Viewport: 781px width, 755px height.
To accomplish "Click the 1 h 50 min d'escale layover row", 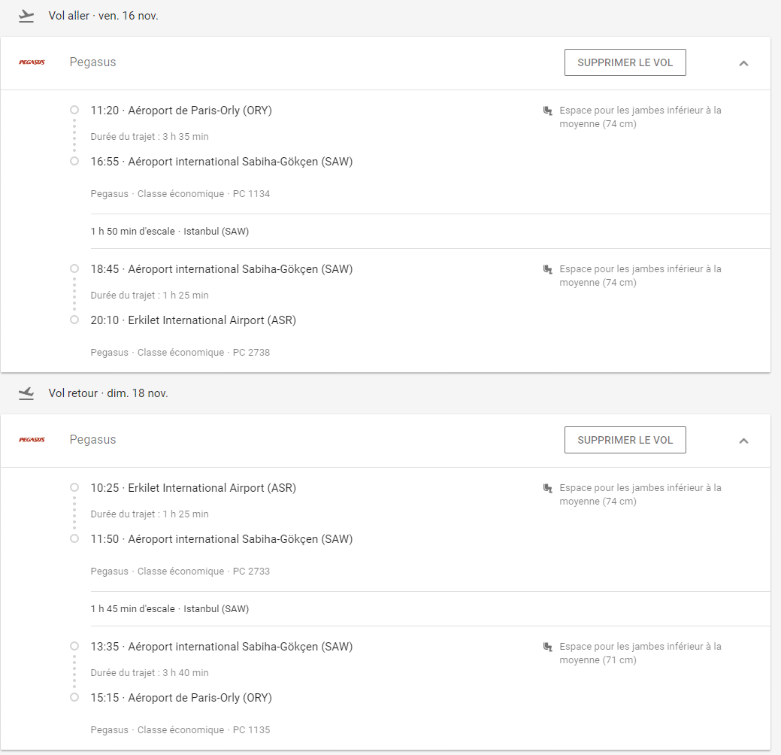I will point(170,232).
